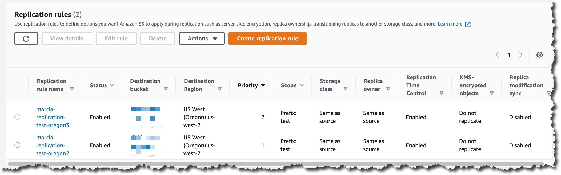Image resolution: width=561 pixels, height=175 pixels.
Task: Select the marcia-replication-test-oregon2 rule radio button
Action: [17, 145]
